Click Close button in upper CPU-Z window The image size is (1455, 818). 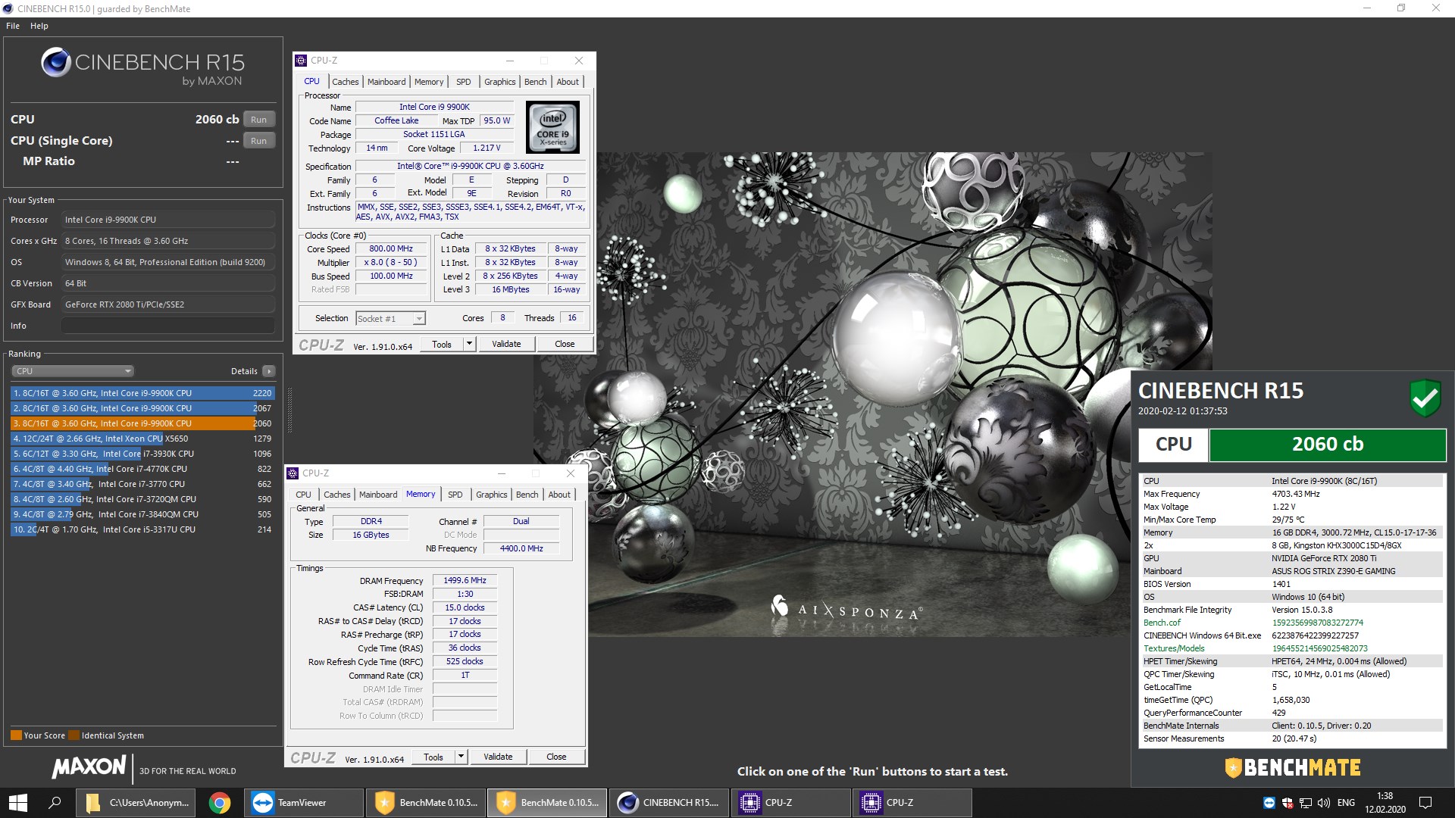(565, 344)
